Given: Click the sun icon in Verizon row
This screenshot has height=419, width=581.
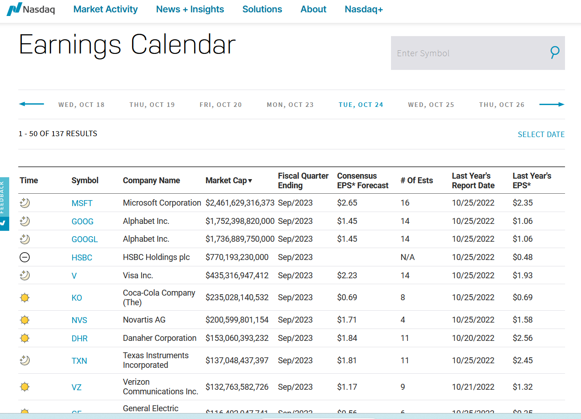Looking at the screenshot, I should coord(25,387).
